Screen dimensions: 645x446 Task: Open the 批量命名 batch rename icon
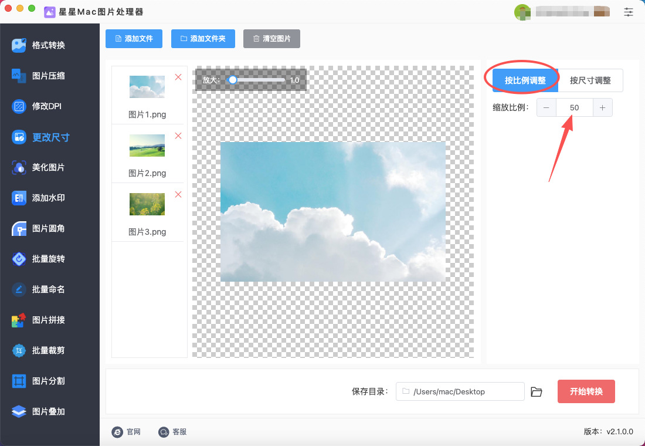[x=19, y=289]
